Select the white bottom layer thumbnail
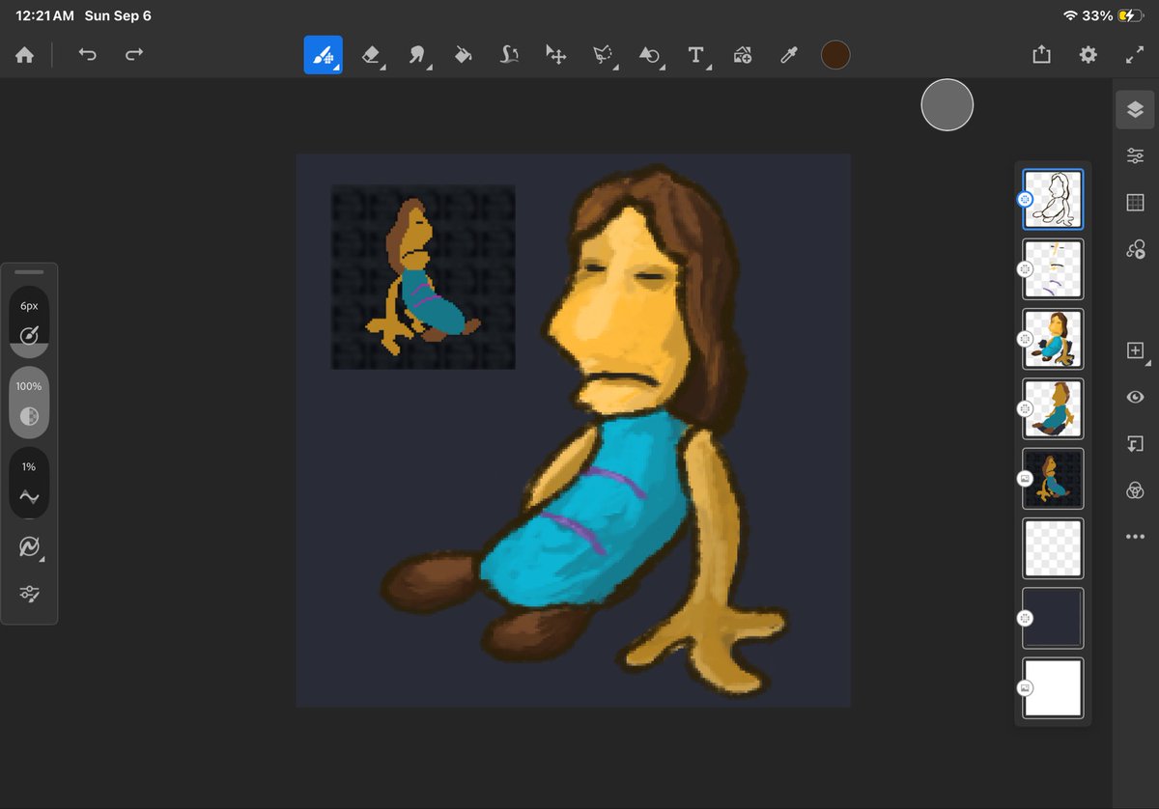The height and width of the screenshot is (809, 1159). pos(1053,687)
